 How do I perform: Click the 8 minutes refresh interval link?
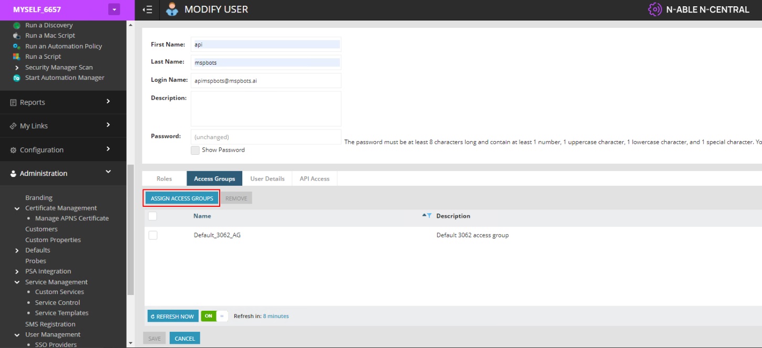[275, 316]
